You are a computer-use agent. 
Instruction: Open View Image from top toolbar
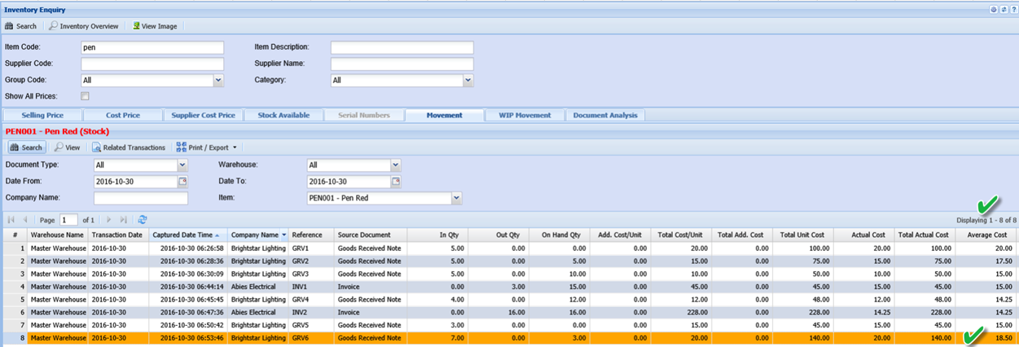click(x=155, y=26)
